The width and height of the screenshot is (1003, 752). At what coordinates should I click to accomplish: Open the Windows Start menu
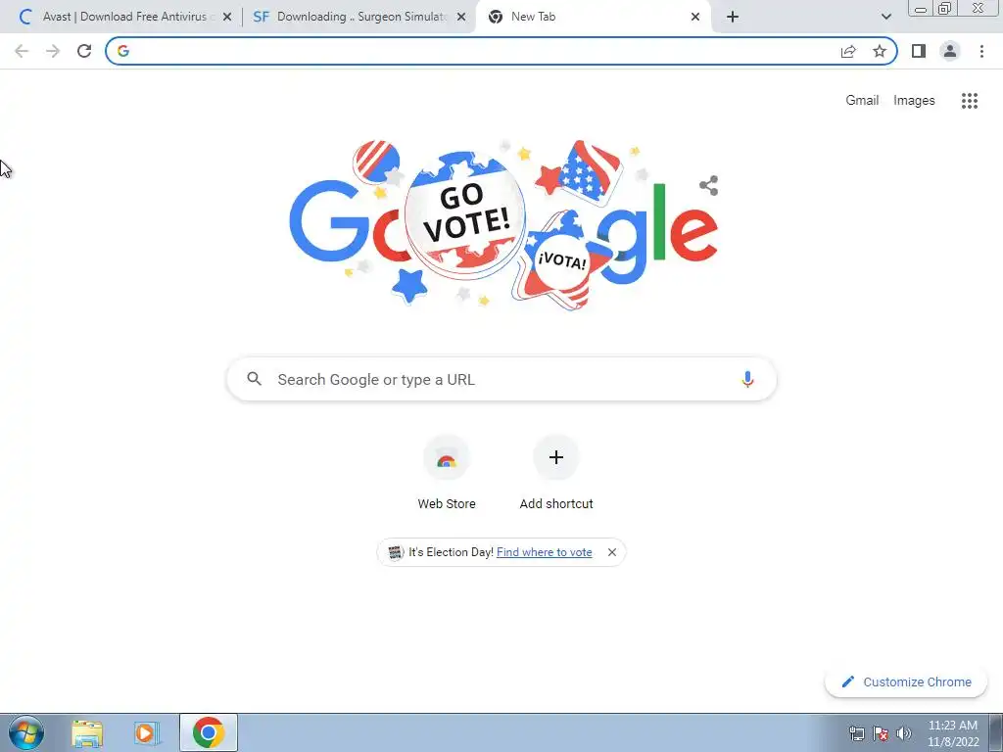pos(26,732)
